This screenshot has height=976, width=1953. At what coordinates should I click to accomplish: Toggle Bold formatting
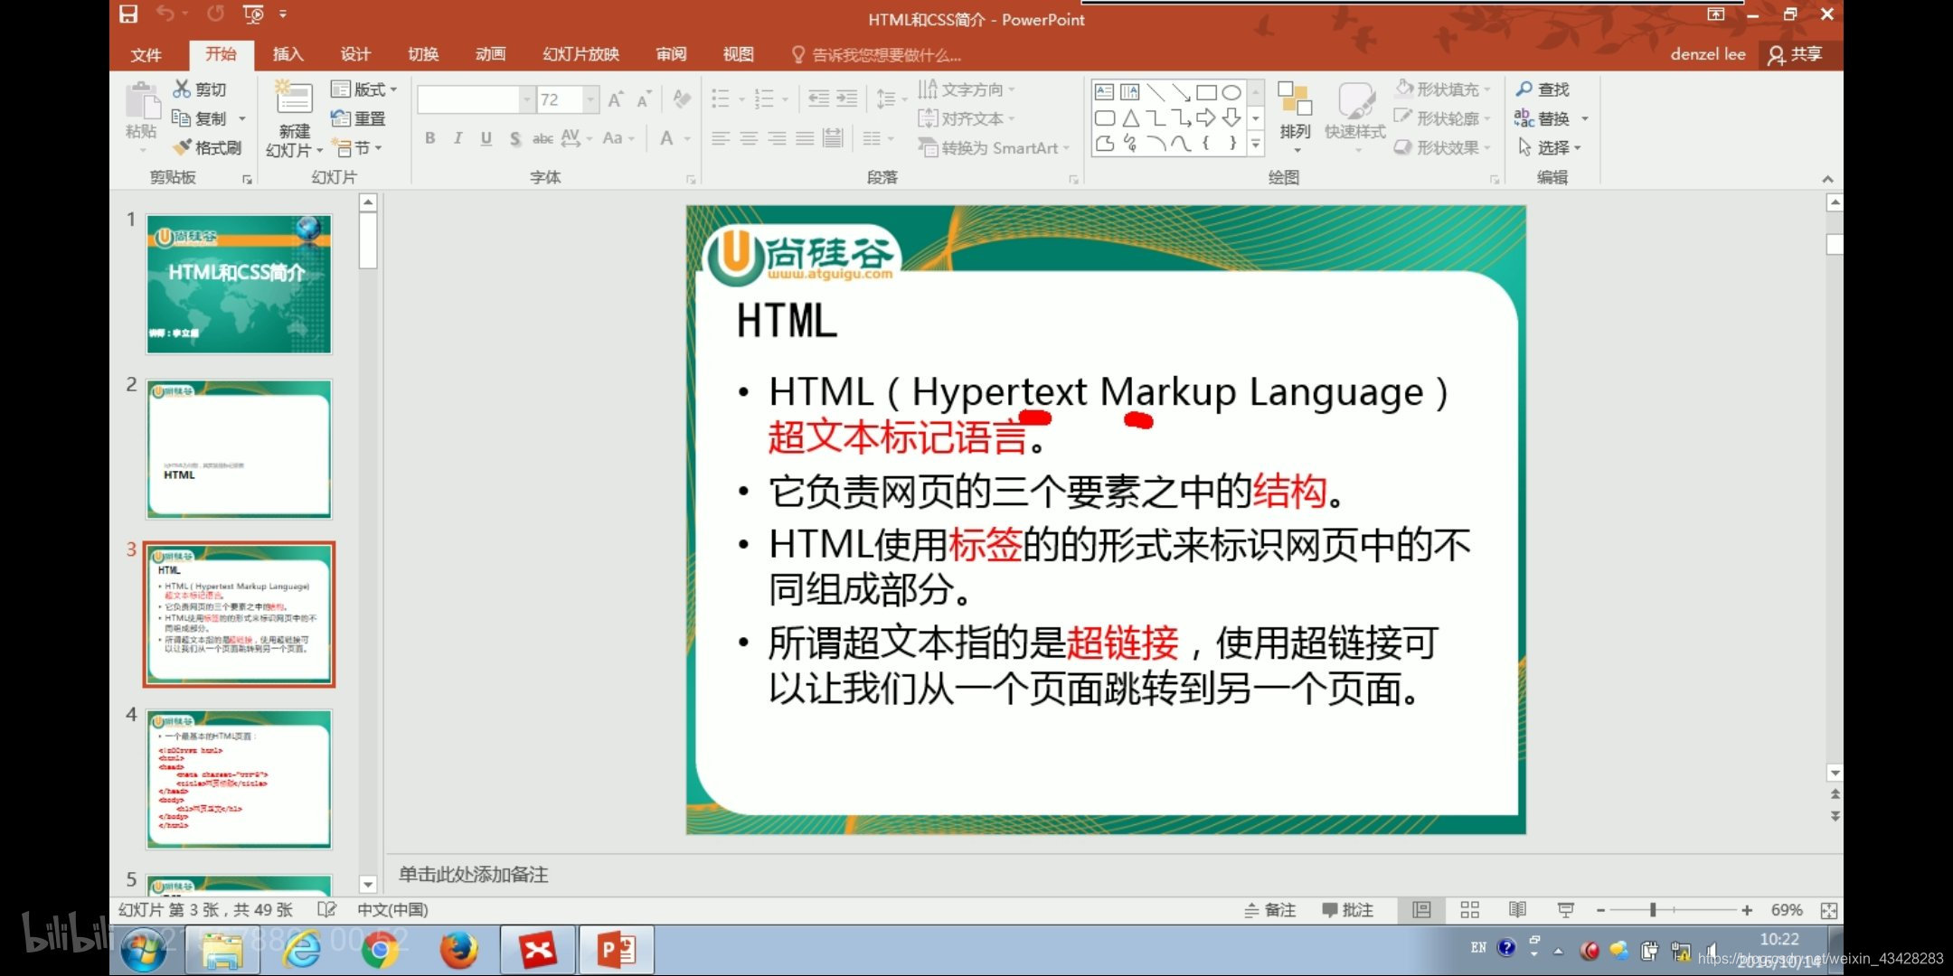[430, 138]
